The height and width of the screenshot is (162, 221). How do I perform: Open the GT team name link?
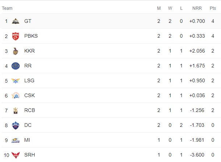28,21
